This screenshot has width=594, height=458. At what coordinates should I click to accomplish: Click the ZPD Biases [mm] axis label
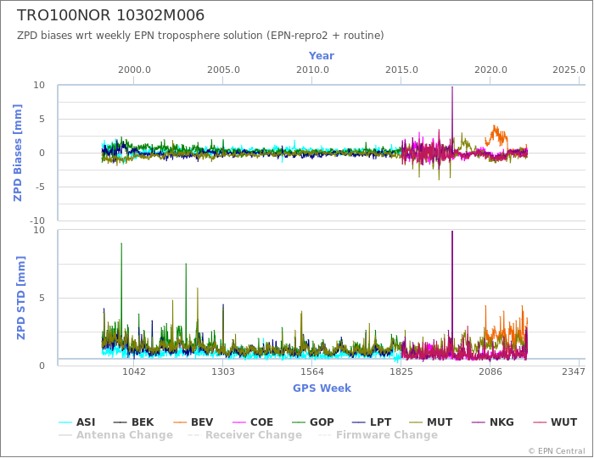click(x=18, y=153)
